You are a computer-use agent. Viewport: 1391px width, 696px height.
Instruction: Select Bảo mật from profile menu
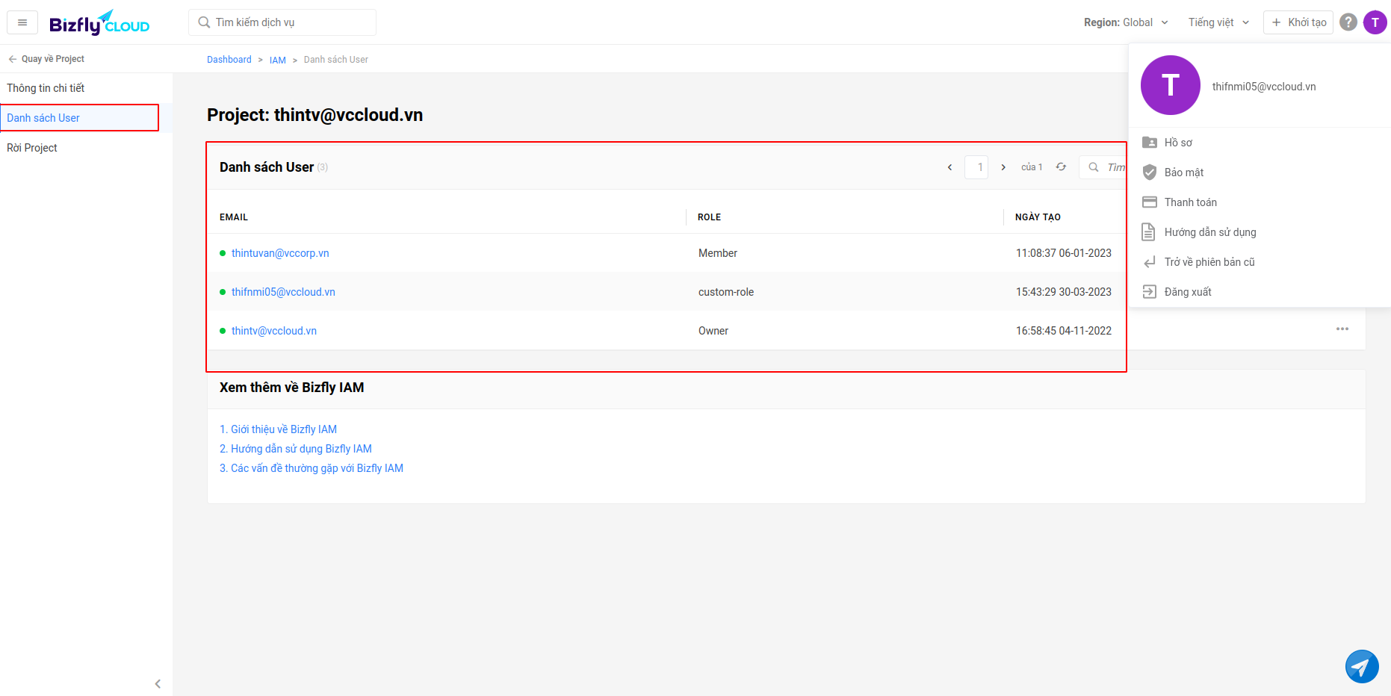1183,173
